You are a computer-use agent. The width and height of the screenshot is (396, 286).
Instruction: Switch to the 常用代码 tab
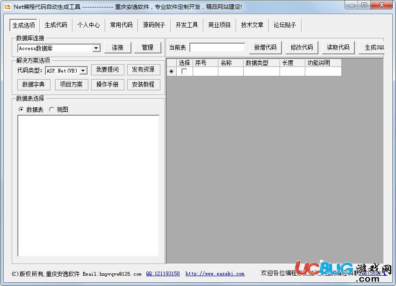121,25
